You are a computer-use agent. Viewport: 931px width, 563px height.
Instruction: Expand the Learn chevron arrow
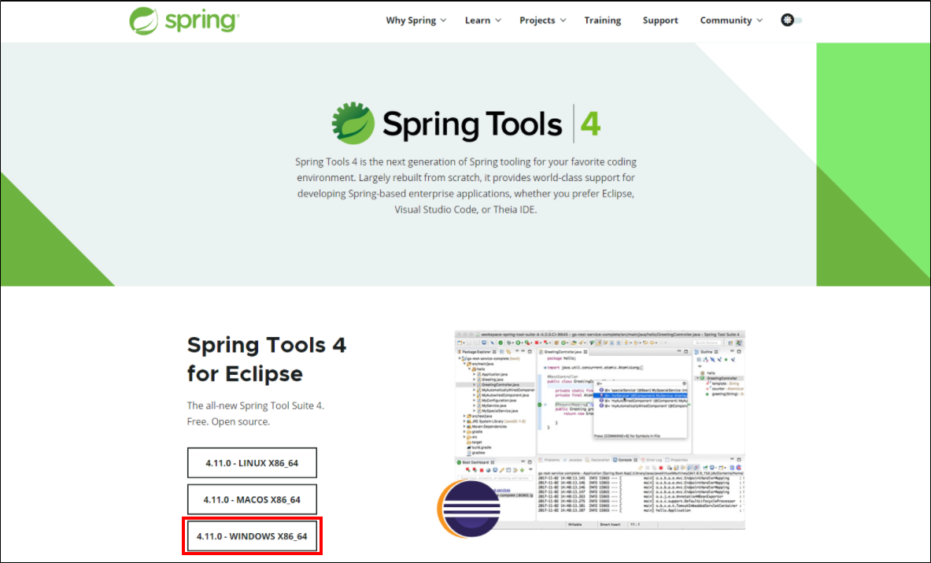coord(498,20)
